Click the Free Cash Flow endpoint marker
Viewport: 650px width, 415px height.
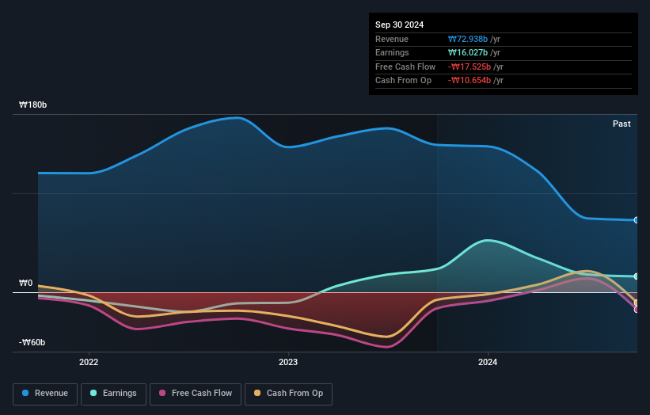coord(637,310)
